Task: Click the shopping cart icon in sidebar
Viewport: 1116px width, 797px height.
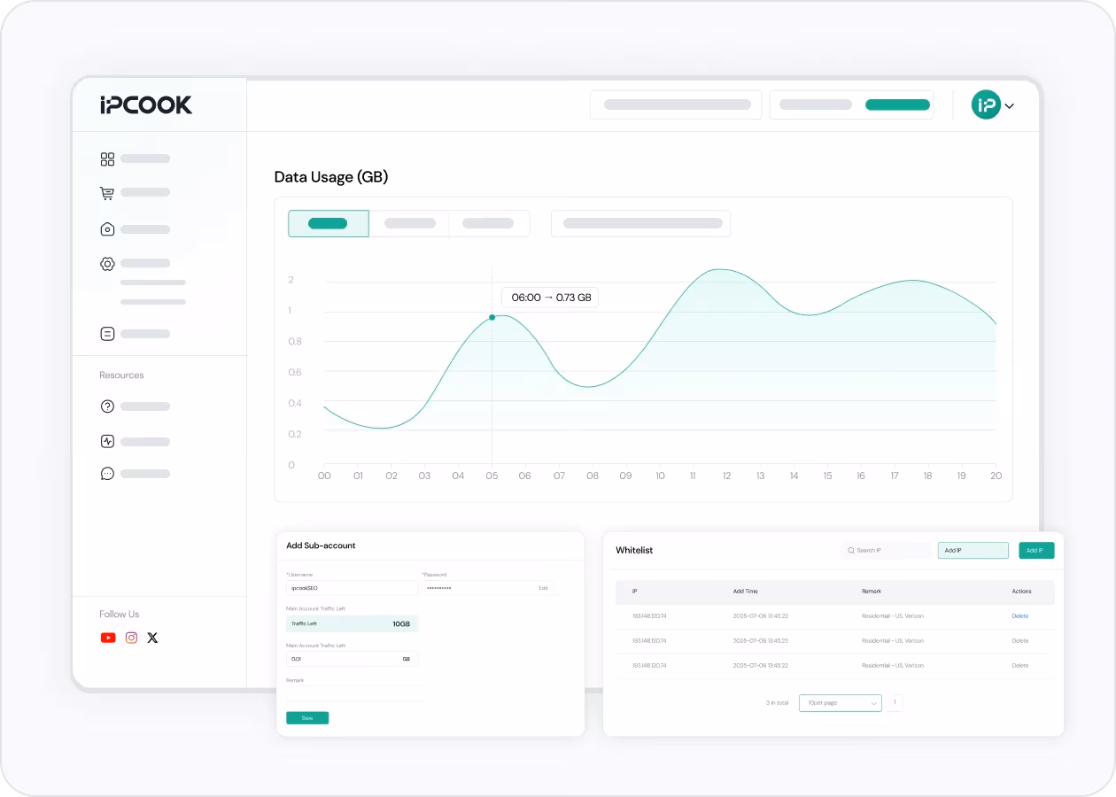Action: coord(107,192)
